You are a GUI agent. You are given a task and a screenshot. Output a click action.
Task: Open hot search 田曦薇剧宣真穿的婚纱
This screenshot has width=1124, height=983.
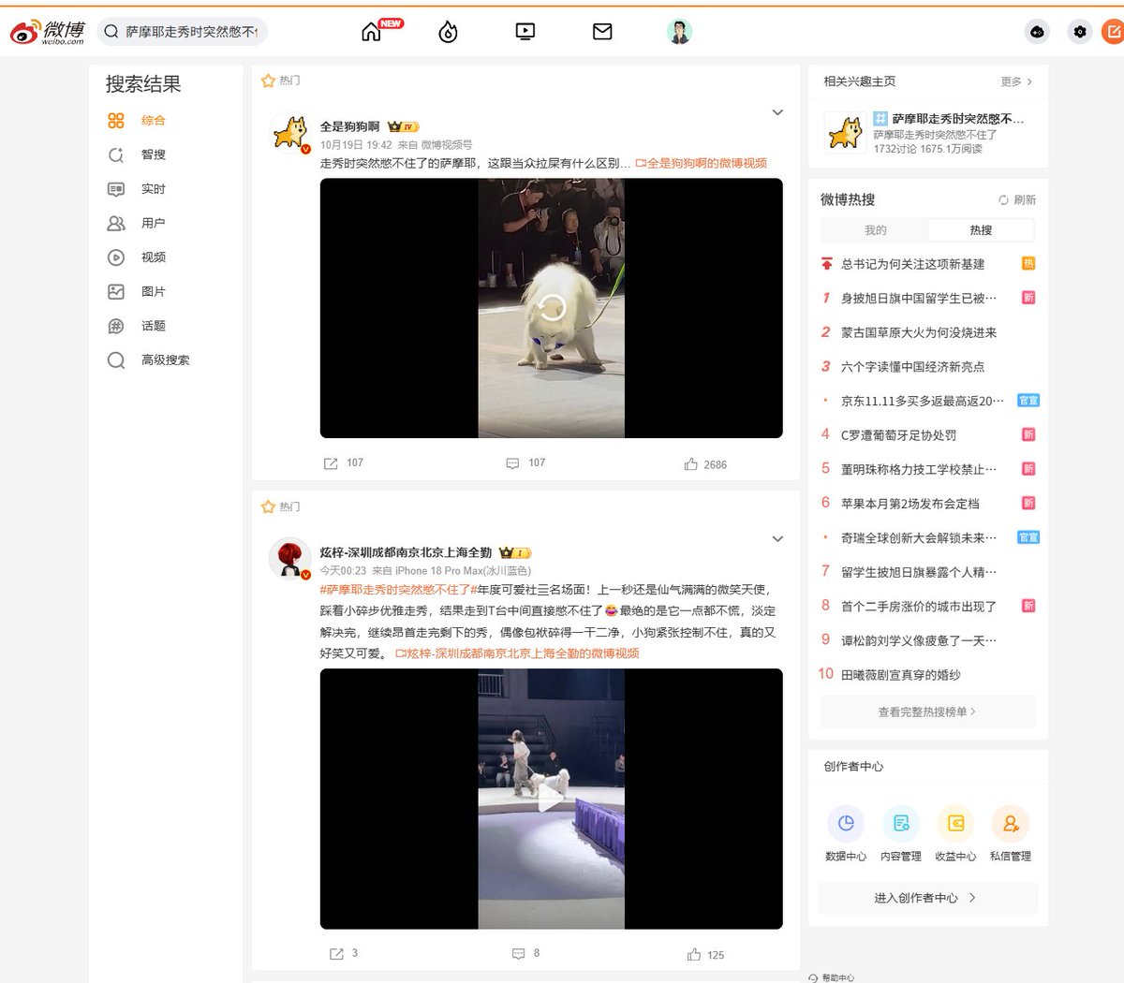point(901,675)
